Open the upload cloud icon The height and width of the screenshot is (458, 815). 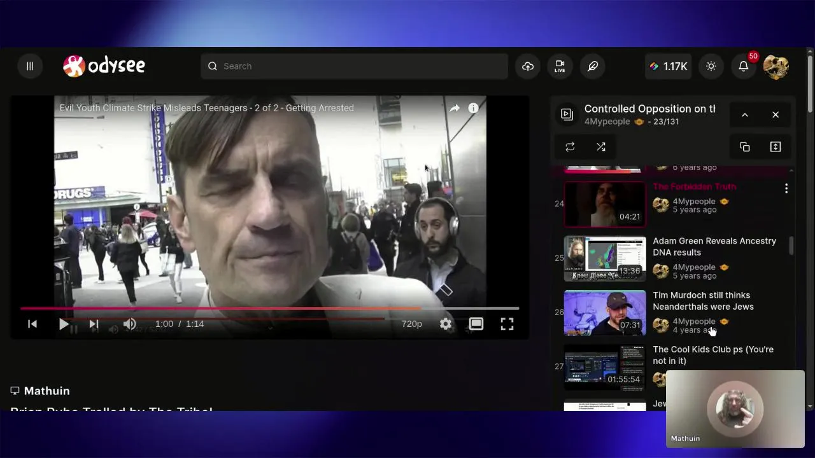click(528, 66)
